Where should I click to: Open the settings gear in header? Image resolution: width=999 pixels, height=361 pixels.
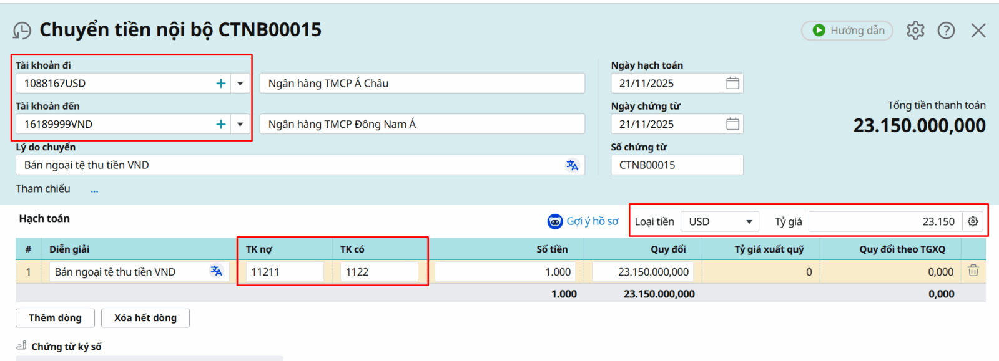pos(915,31)
